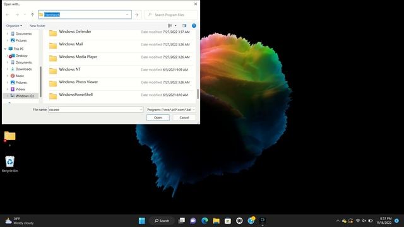Expand the Videos tree node
This screenshot has height=227, width=404.
click(x=7, y=89)
